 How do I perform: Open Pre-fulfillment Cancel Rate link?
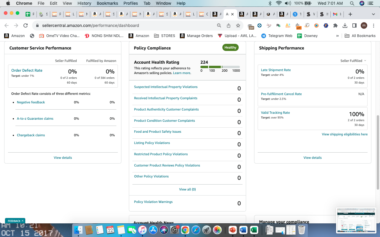click(281, 94)
